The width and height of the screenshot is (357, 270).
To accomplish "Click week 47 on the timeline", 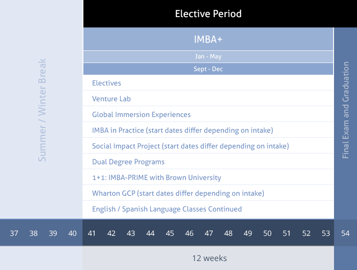I will pos(209,233).
